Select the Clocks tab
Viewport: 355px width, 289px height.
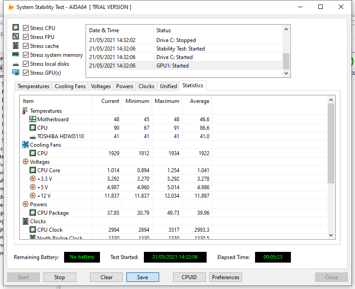pos(146,86)
